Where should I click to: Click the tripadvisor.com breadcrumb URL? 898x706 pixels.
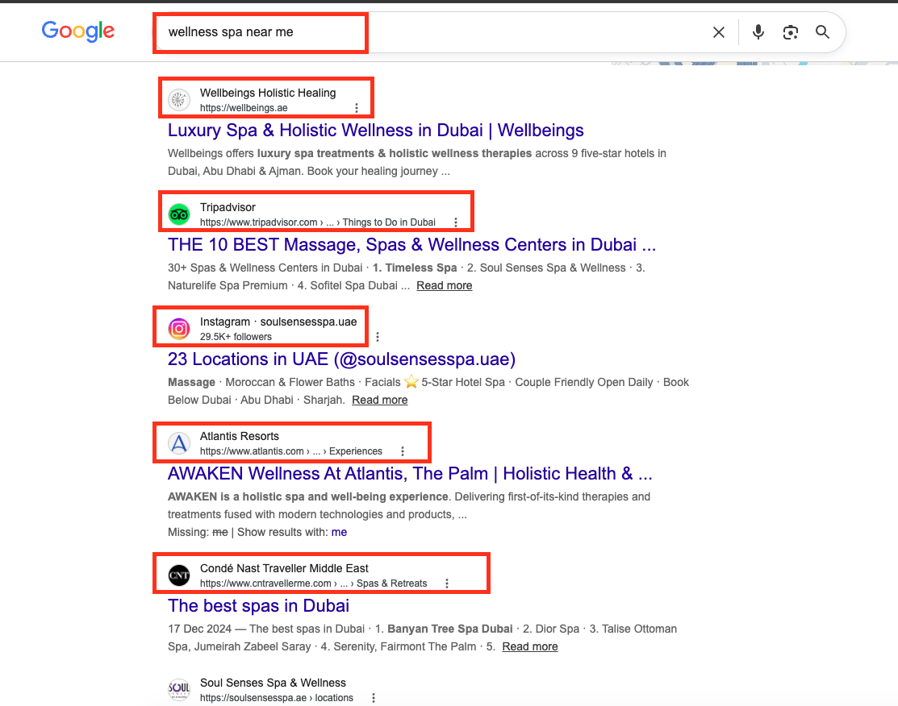coord(317,222)
